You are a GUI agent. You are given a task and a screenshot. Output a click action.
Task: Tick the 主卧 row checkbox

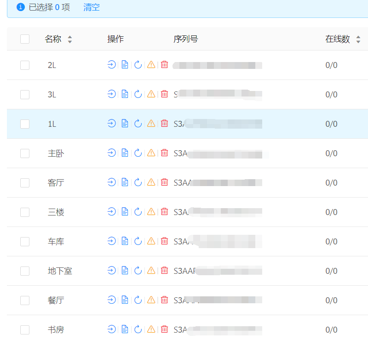pyautogui.click(x=25, y=153)
